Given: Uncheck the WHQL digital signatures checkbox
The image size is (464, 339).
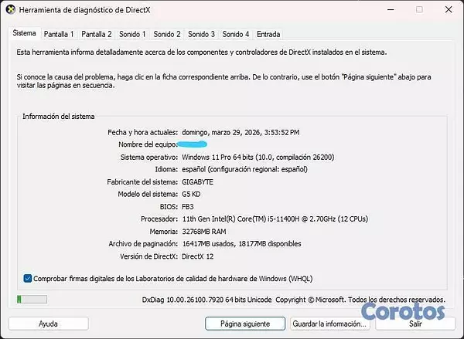Looking at the screenshot, I should coord(28,279).
